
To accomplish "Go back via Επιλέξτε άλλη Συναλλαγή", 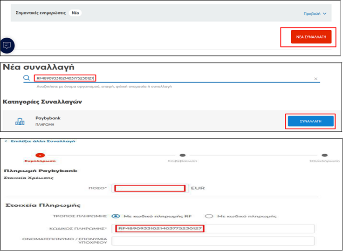I will (x=40, y=141).
